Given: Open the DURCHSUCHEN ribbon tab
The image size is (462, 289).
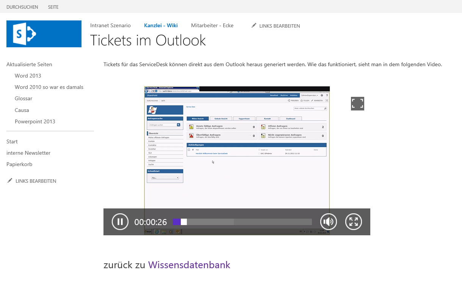Looking at the screenshot, I should [x=22, y=7].
